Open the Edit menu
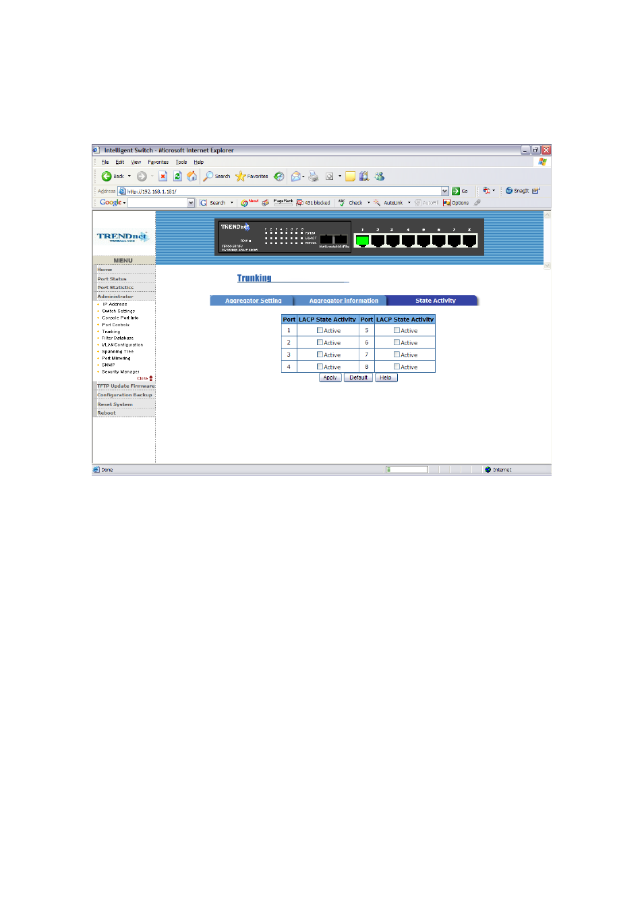The height and width of the screenshot is (910, 644). pyautogui.click(x=119, y=162)
